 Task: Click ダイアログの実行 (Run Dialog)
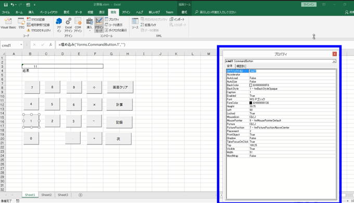pos(116,30)
